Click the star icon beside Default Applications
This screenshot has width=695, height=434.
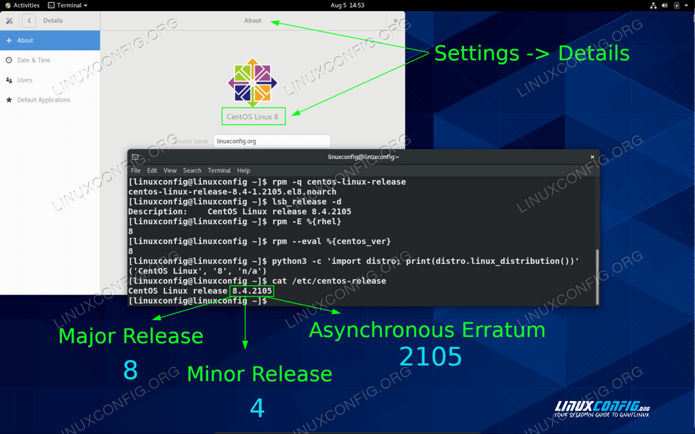[x=9, y=100]
